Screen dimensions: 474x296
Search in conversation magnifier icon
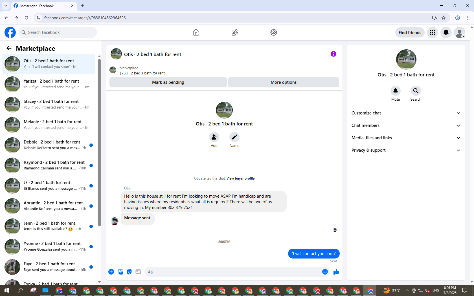pos(416,91)
